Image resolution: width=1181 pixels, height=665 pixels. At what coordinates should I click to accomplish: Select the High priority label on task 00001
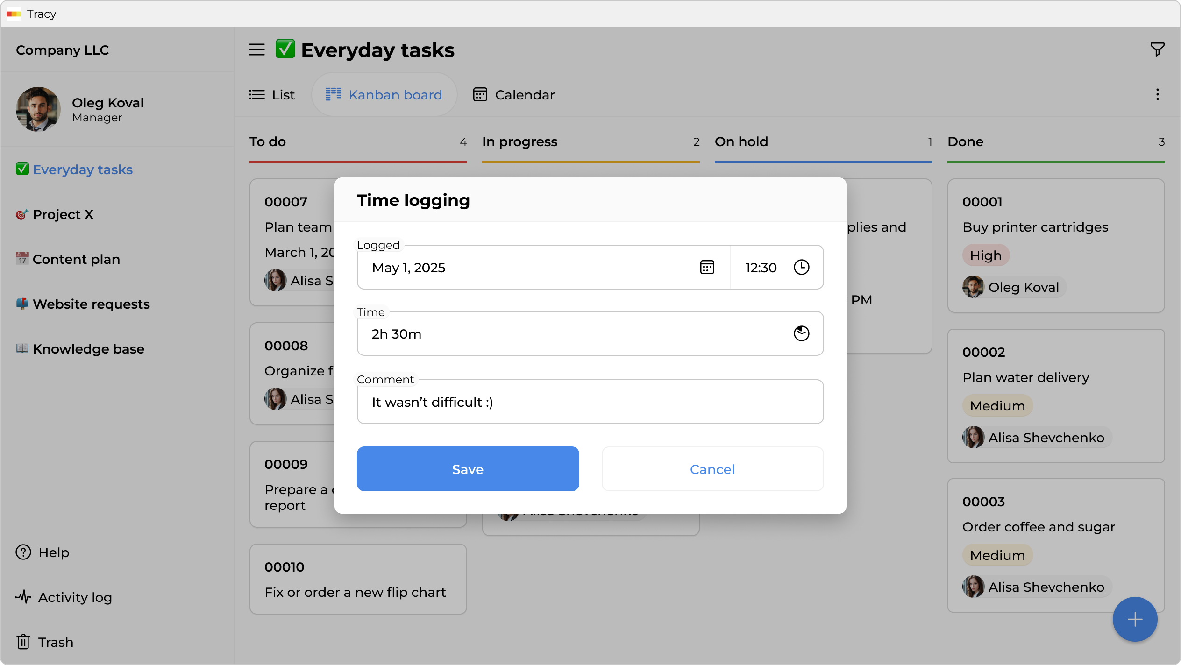click(x=986, y=255)
